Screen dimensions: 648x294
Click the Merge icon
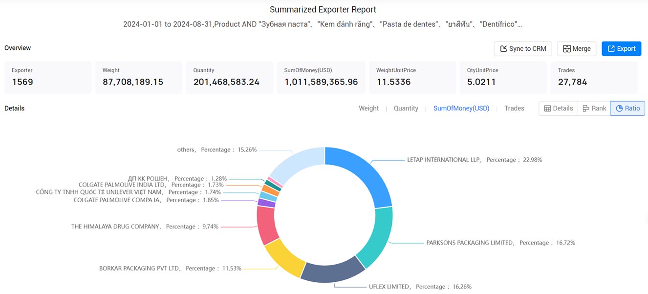(x=567, y=48)
